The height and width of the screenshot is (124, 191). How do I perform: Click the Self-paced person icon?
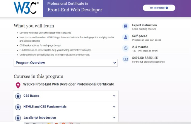click(126, 37)
